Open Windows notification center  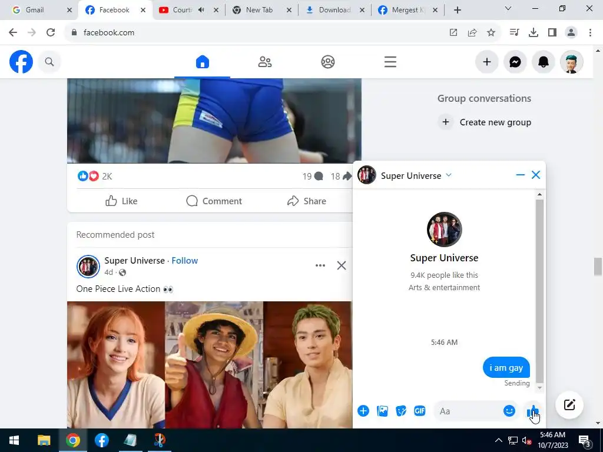click(x=585, y=440)
